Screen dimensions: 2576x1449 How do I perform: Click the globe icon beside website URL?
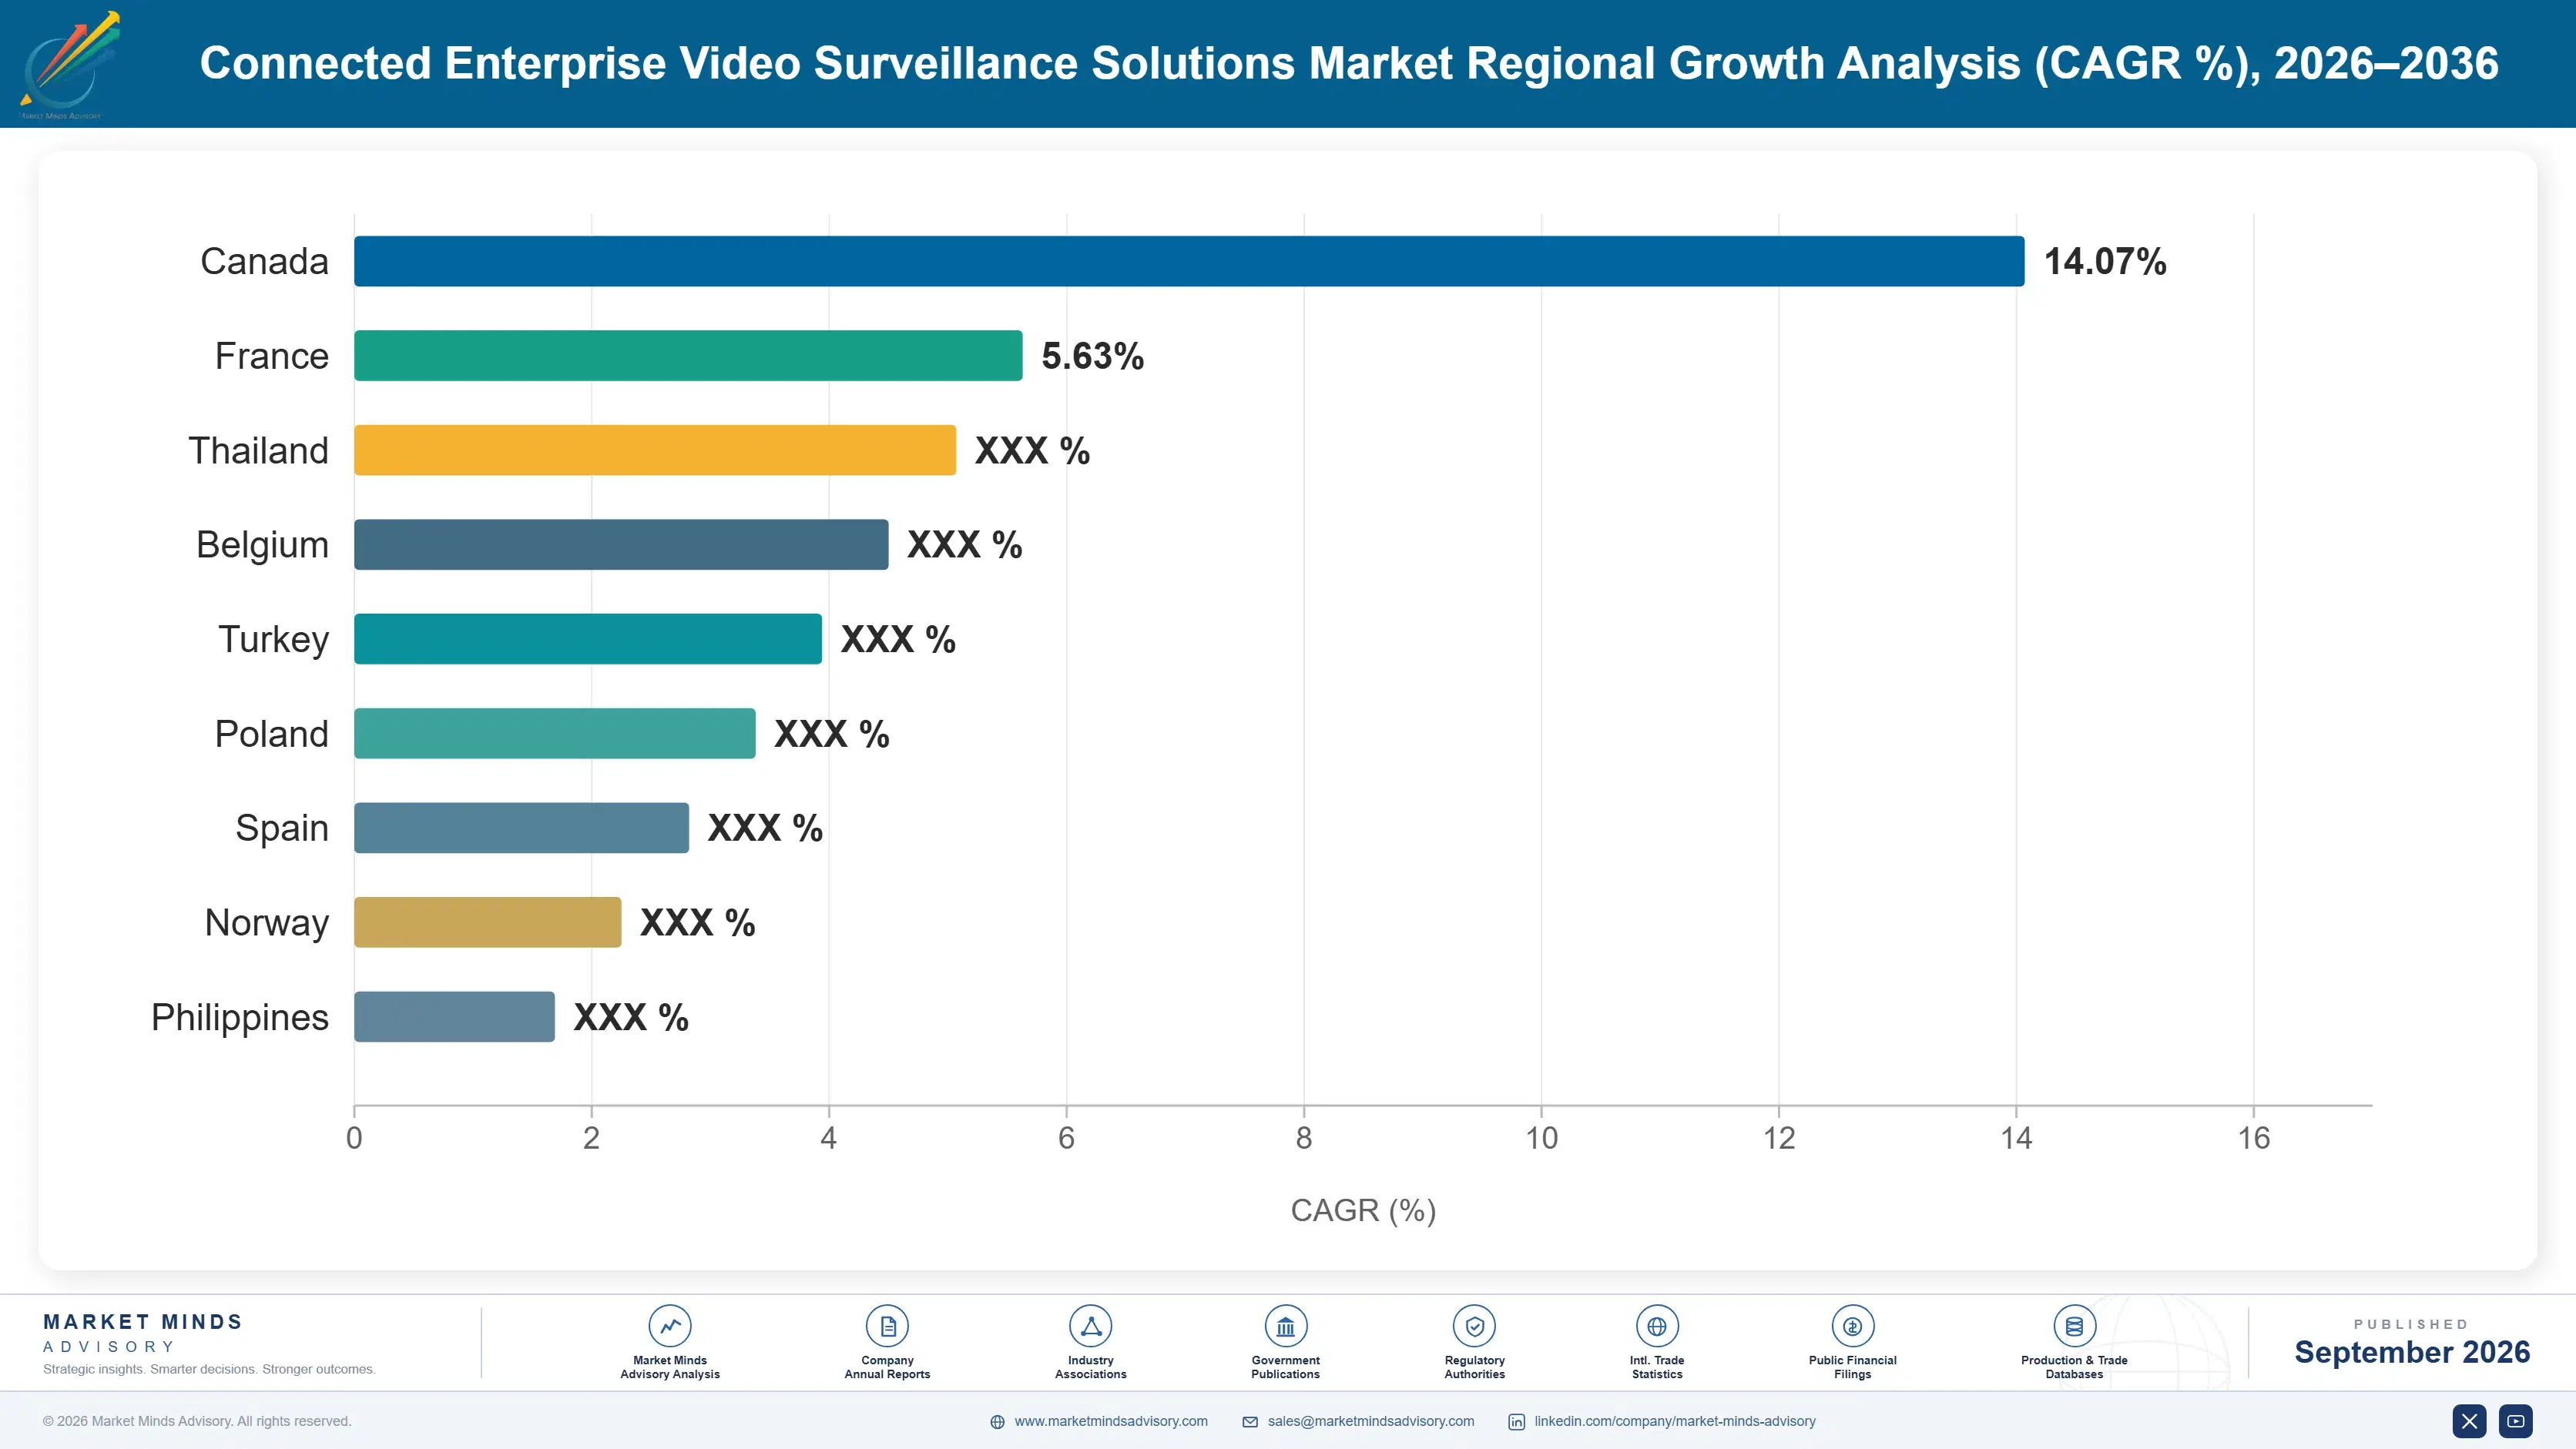(997, 1422)
